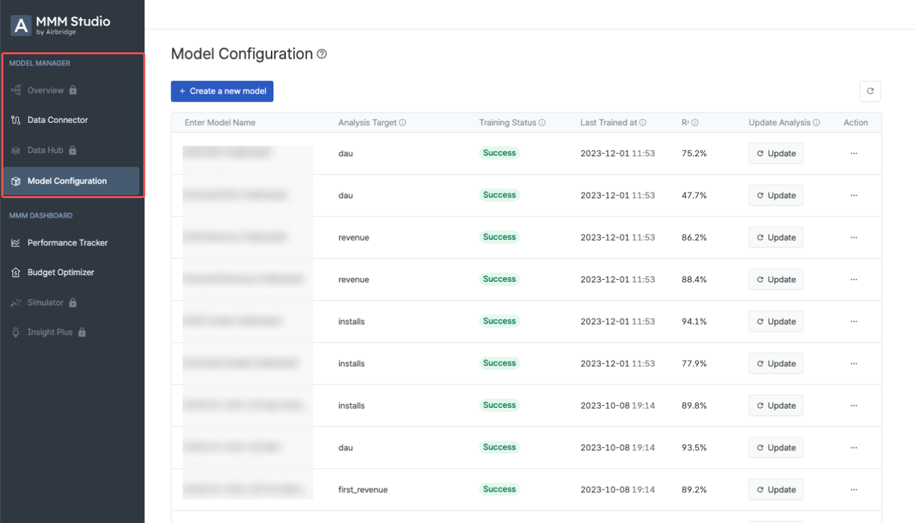The width and height of the screenshot is (916, 523).
Task: Click the R² value 88.4%
Action: (x=694, y=280)
